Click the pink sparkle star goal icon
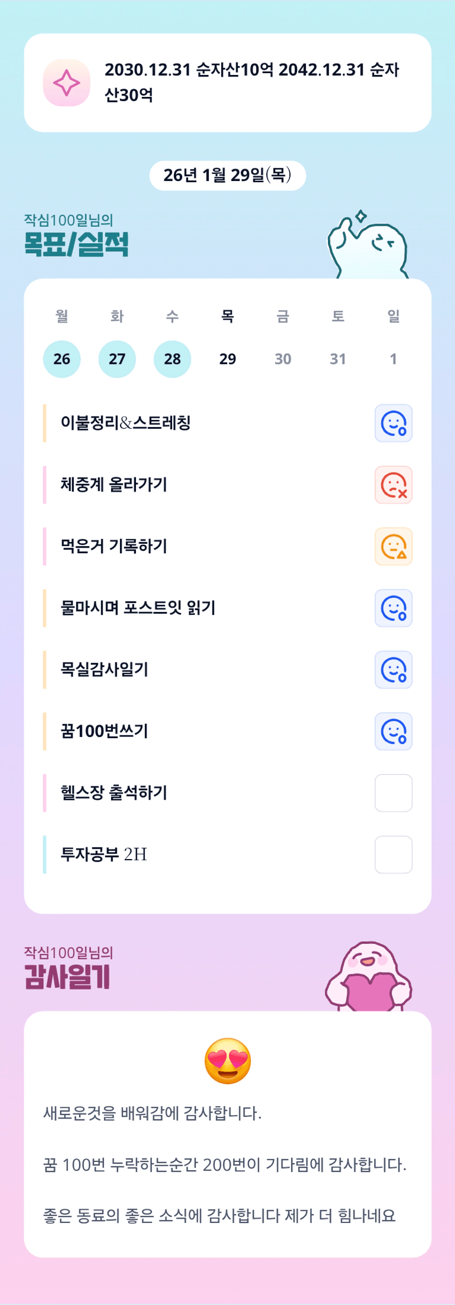Screen dimensions: 455x1305 [67, 83]
